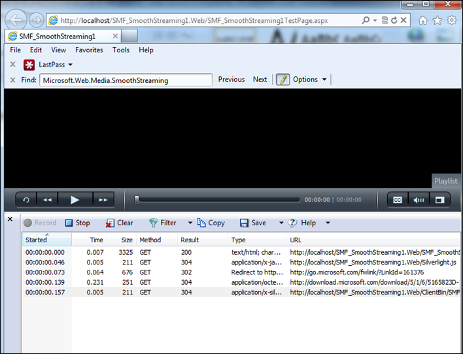Click the Record button in HttpWatch toolbar
Image resolution: width=463 pixels, height=354 pixels.
(x=40, y=223)
